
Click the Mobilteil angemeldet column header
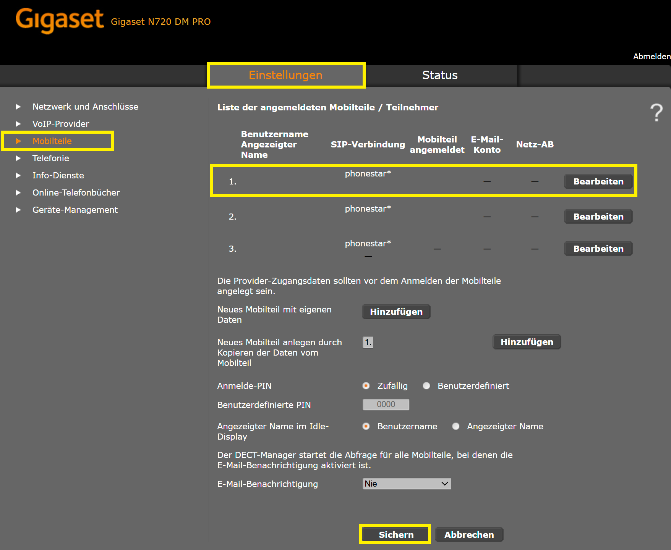[437, 144]
